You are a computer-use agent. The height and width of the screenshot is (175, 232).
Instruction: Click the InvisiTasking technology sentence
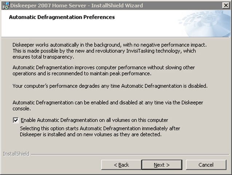click(x=104, y=54)
